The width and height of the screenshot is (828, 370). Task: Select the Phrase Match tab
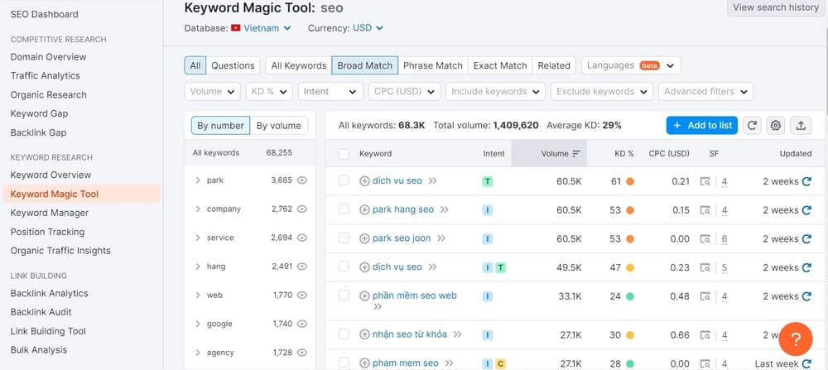click(432, 65)
